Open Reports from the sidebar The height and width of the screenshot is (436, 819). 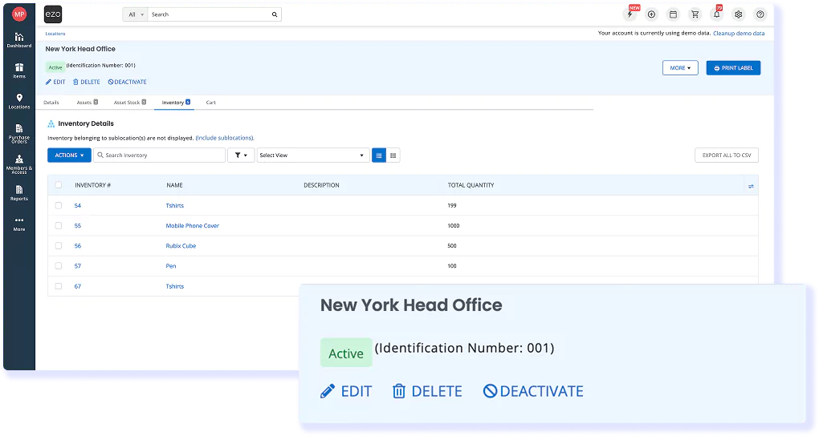point(19,192)
